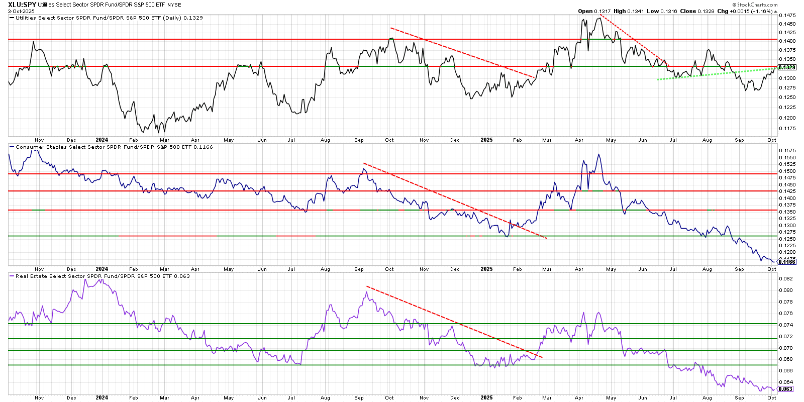
Task: Select the 0.082 axis label in real estate panel
Action: tap(786, 278)
